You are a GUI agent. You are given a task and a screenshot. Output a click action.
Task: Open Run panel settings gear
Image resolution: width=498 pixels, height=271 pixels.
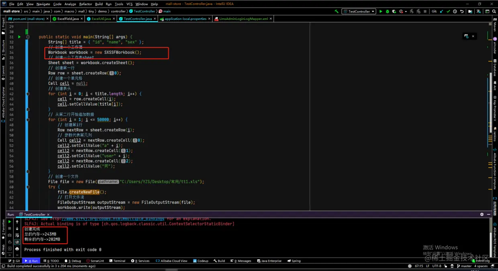coord(482,215)
